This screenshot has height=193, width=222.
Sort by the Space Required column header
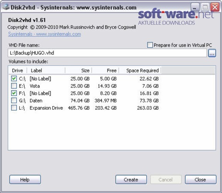pyautogui.click(x=140, y=71)
